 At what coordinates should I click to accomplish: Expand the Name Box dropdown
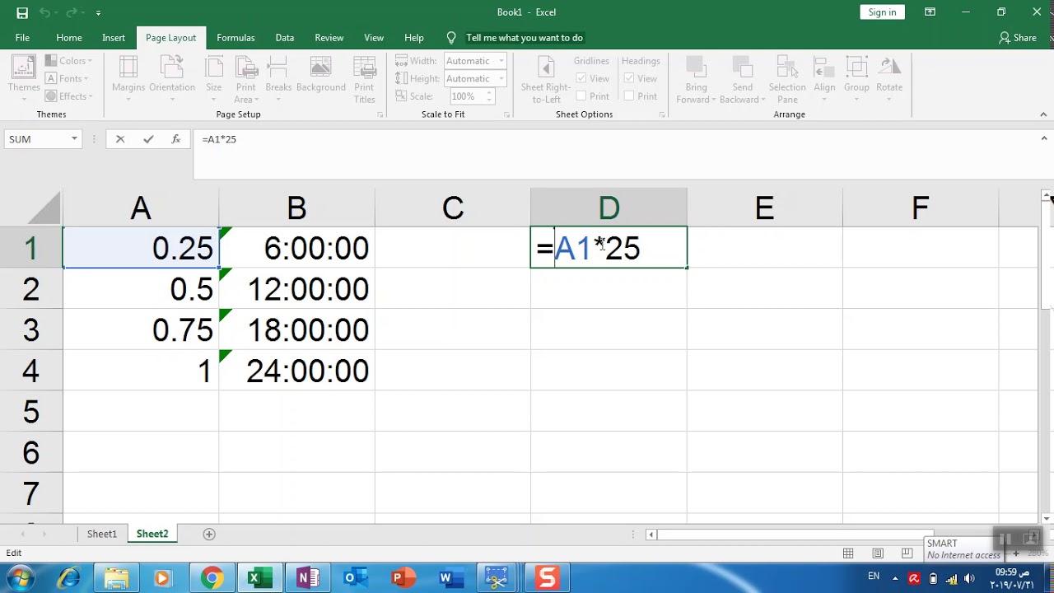[74, 139]
